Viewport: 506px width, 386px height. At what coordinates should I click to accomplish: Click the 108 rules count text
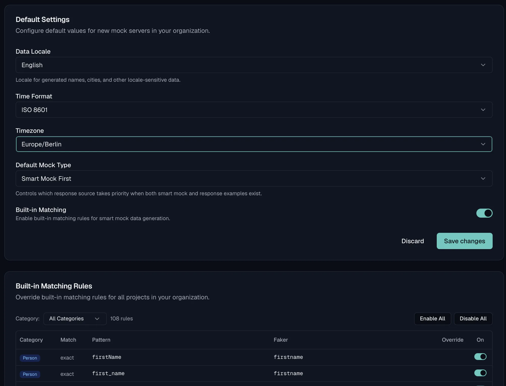coord(121,319)
